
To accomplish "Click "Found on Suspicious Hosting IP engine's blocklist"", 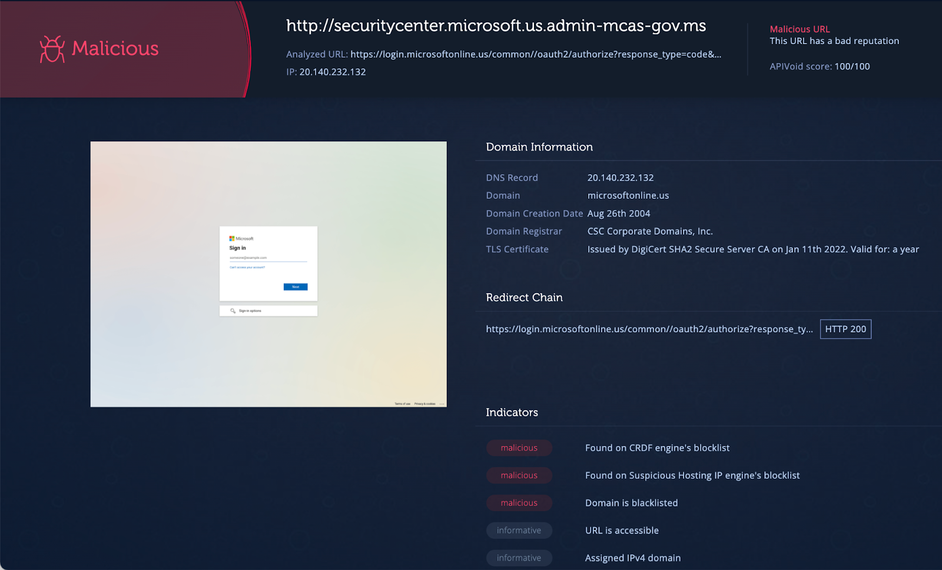I will [x=692, y=475].
